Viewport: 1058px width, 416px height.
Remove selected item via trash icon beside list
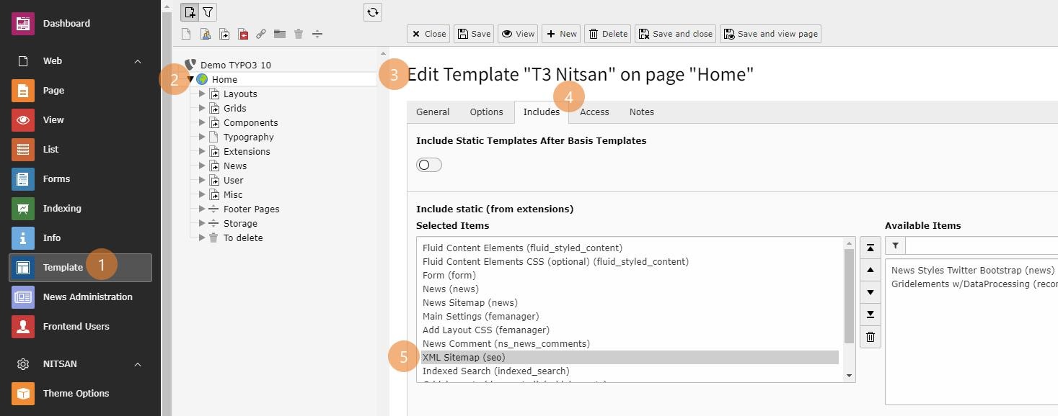coord(870,336)
